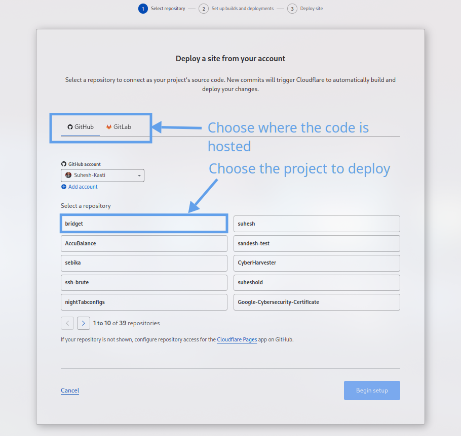Switch to the GitLab tab
The width and height of the screenshot is (461, 436).
point(118,127)
